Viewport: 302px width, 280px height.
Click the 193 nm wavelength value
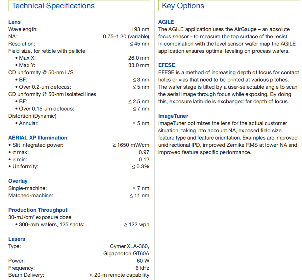(x=140, y=29)
